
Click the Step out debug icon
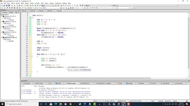pyautogui.click(x=68, y=5)
